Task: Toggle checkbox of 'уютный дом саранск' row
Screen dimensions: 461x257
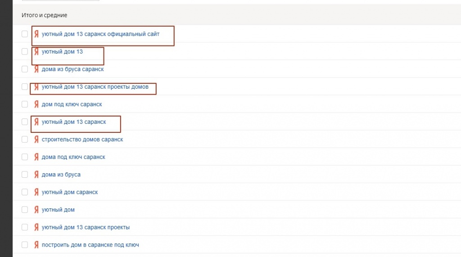Action: click(25, 192)
